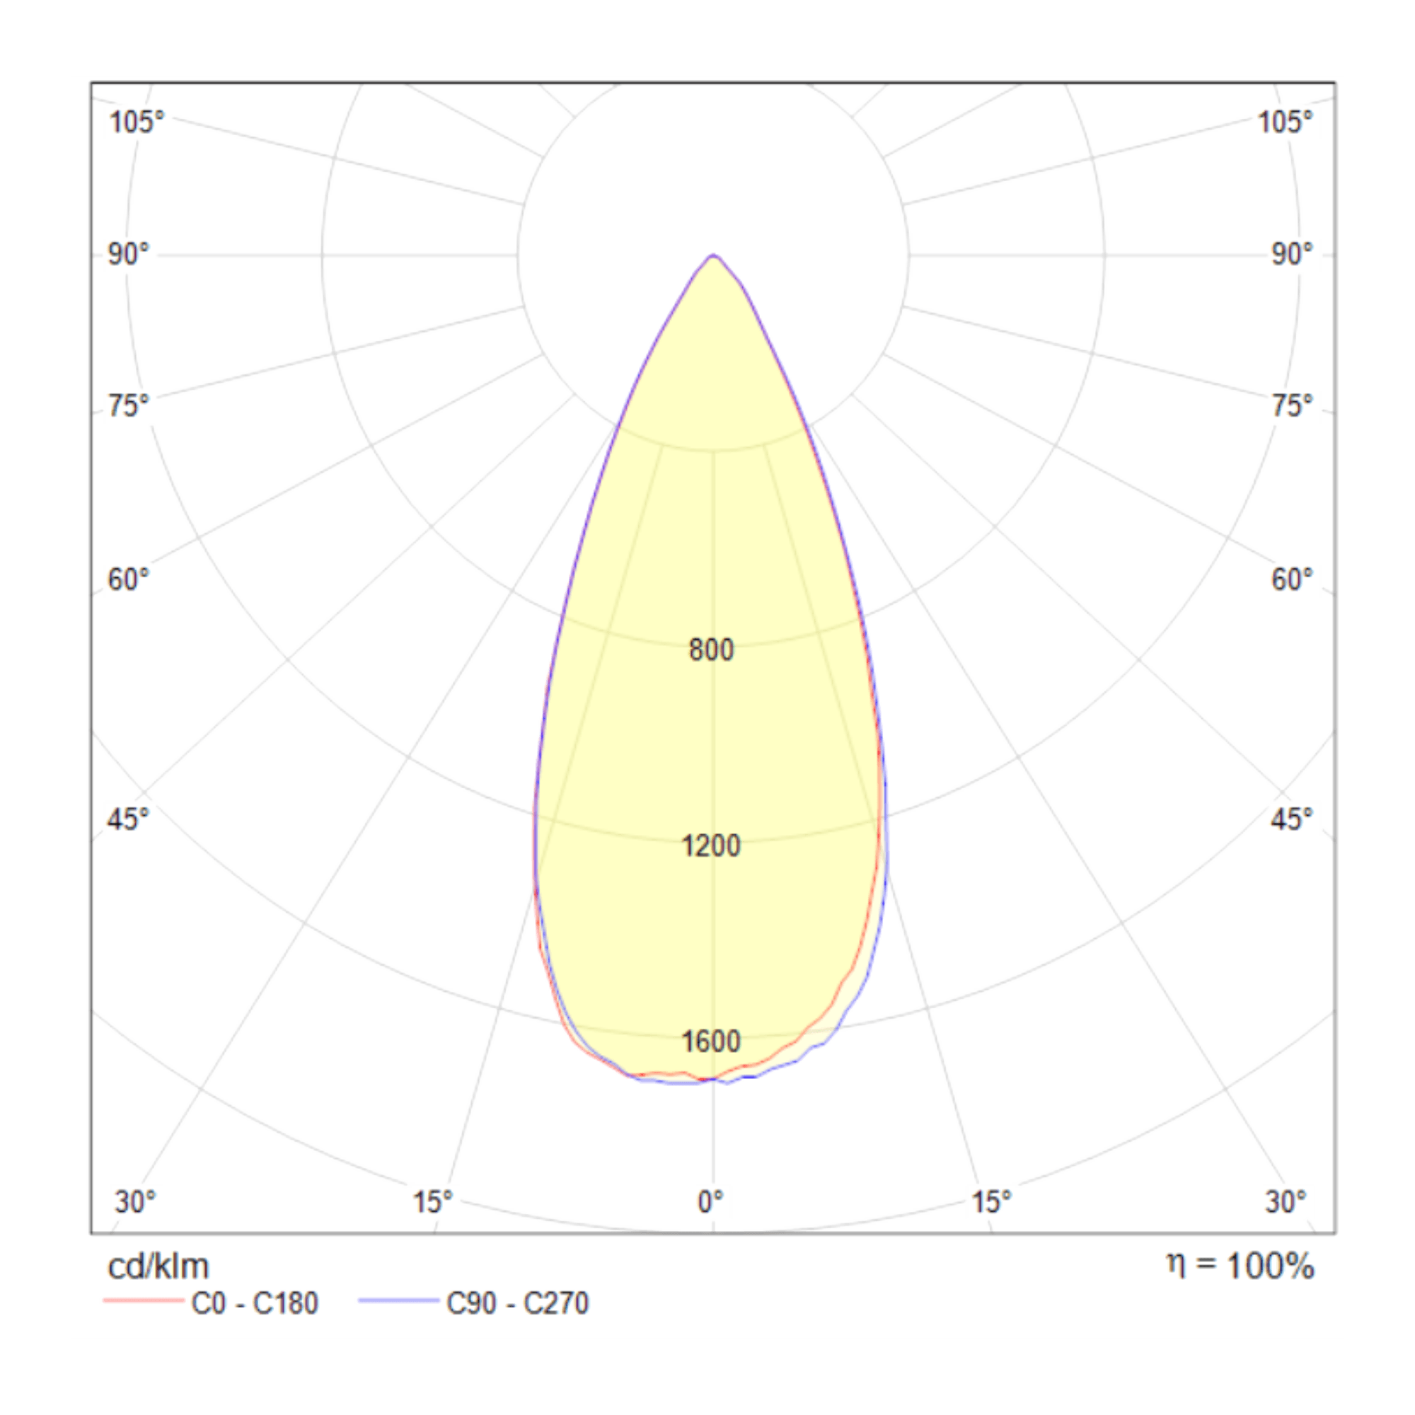Screen dimensions: 1415x1415
Task: Click the cd/klm unit label
Action: pos(158,1266)
